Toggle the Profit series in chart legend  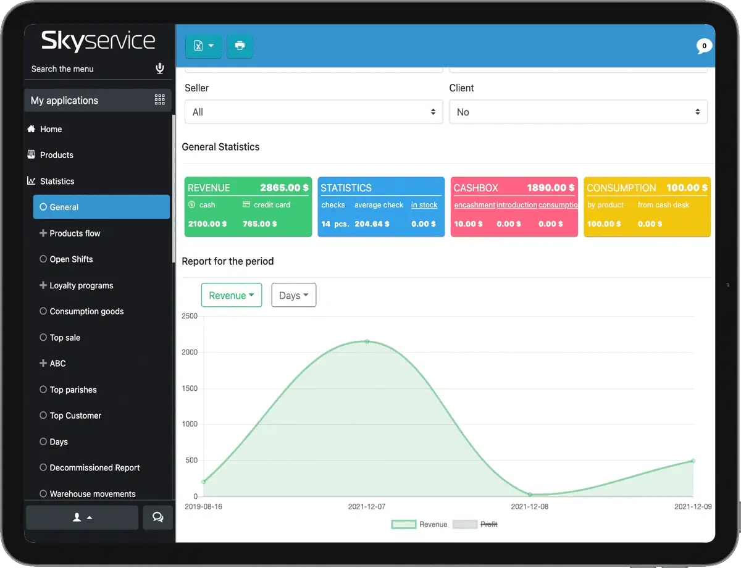(x=475, y=524)
